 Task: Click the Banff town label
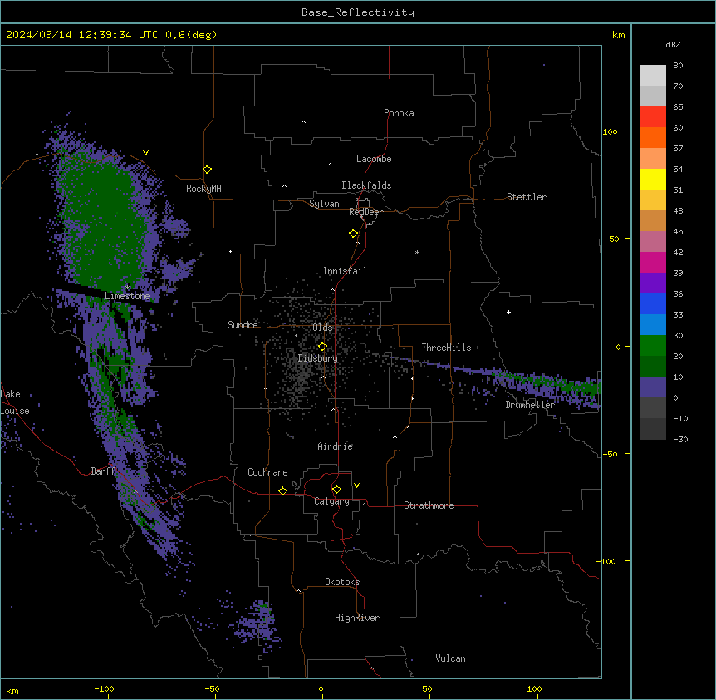click(103, 471)
